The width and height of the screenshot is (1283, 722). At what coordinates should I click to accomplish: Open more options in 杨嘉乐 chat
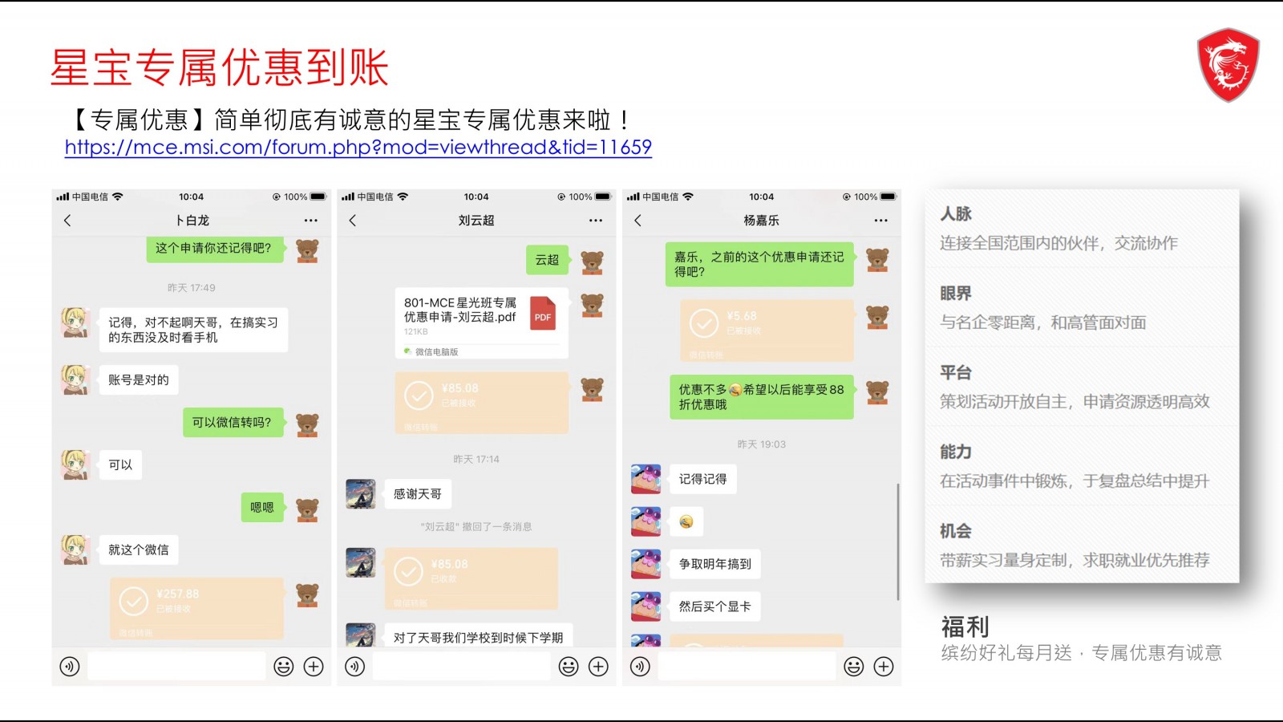click(881, 221)
